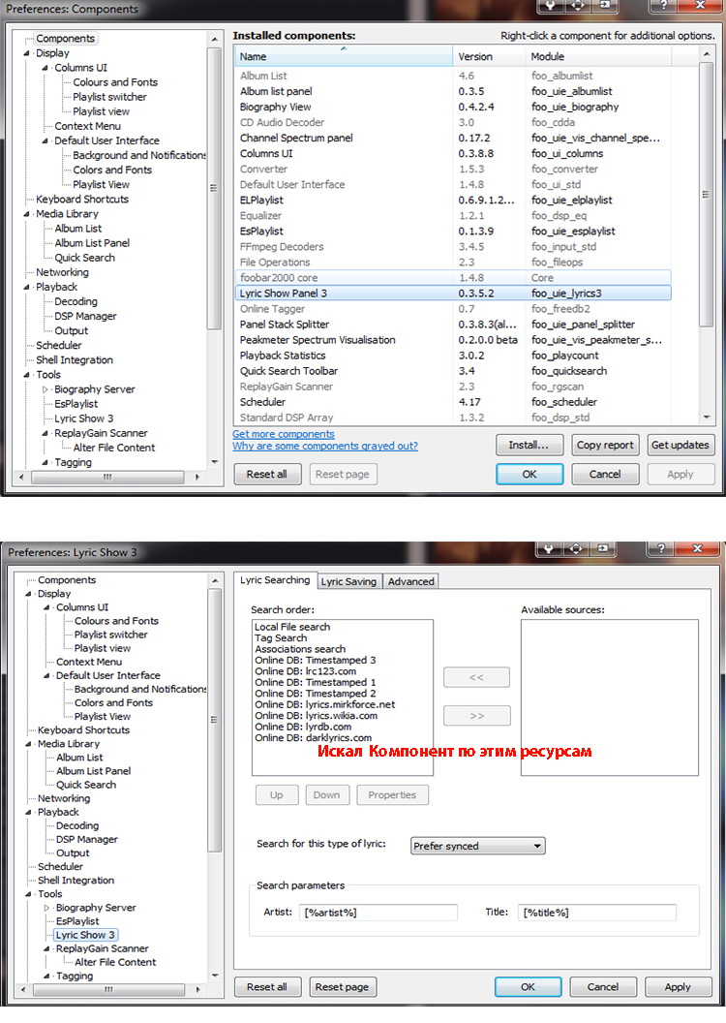This screenshot has height=1023, width=726.
Task: Select 'Online DB: lyrics.wikia.com' in Search order
Action: tap(317, 716)
